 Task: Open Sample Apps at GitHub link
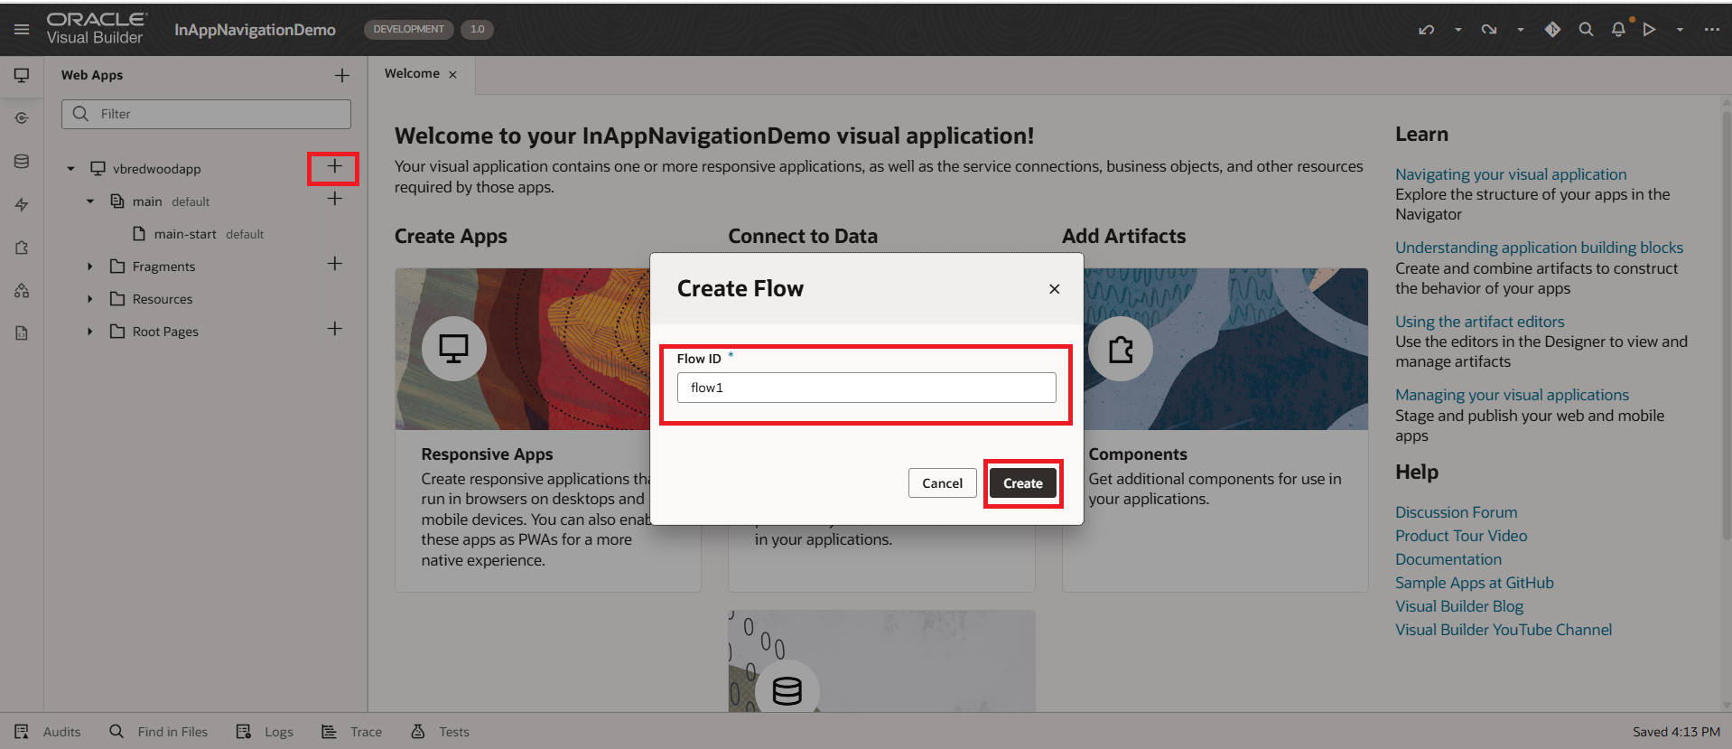pyautogui.click(x=1475, y=583)
